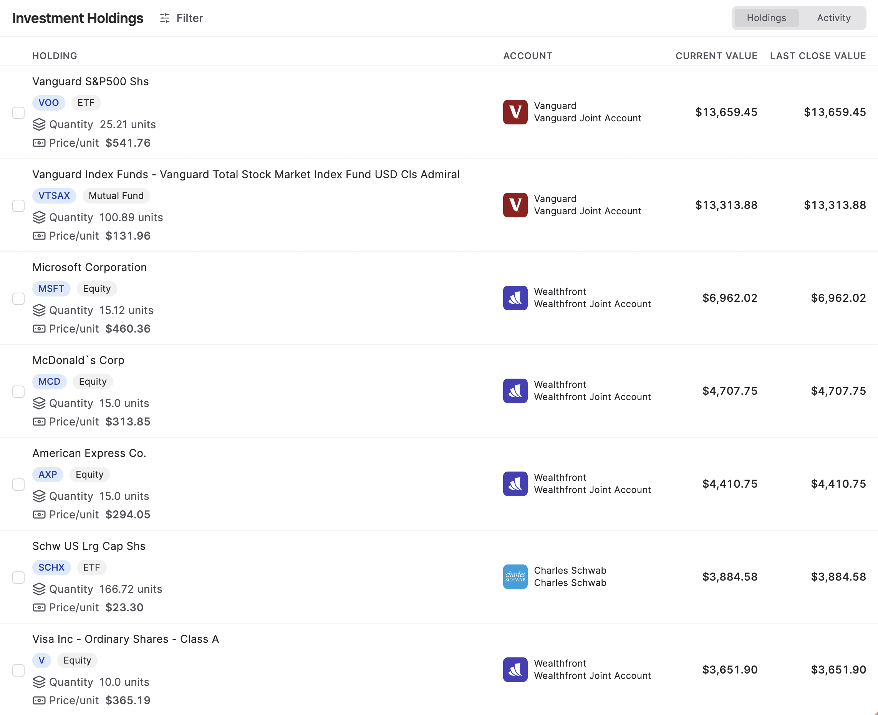Click the AXP ticker badge
Image resolution: width=878 pixels, height=715 pixels.
[48, 475]
